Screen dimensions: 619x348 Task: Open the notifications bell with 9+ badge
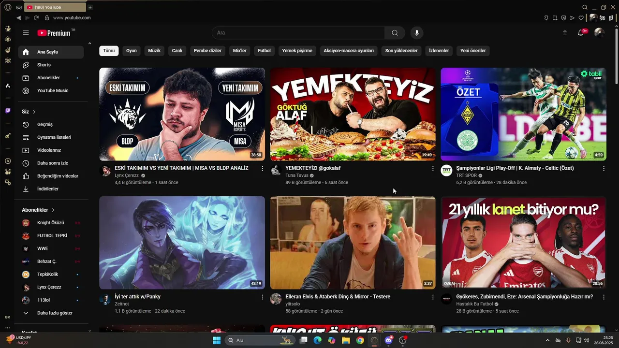point(582,32)
